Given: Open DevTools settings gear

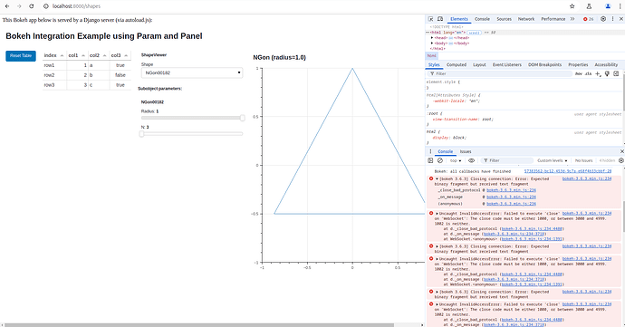Looking at the screenshot, I should pos(603,19).
